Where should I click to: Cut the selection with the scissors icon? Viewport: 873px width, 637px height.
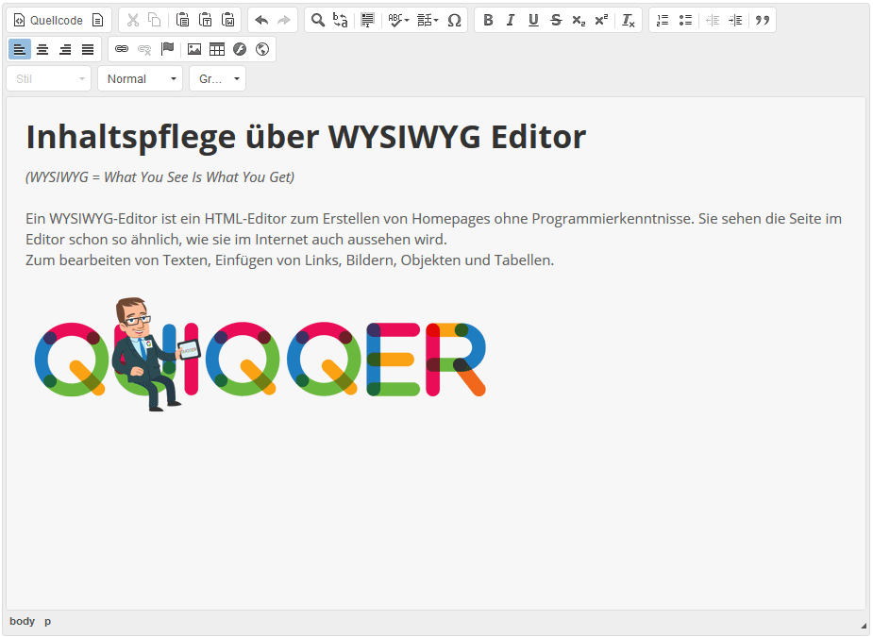pyautogui.click(x=132, y=21)
